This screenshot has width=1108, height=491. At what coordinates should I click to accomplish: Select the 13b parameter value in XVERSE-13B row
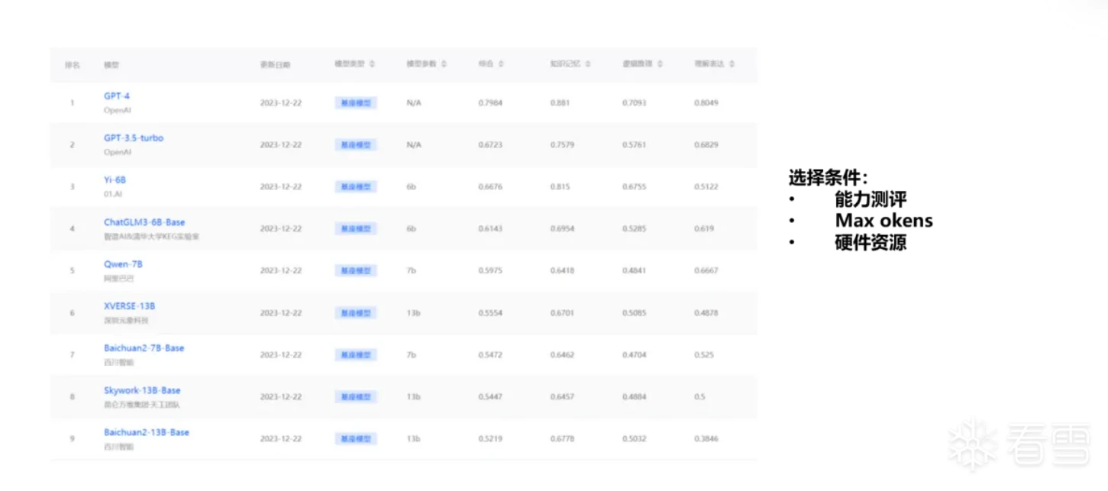pos(413,312)
